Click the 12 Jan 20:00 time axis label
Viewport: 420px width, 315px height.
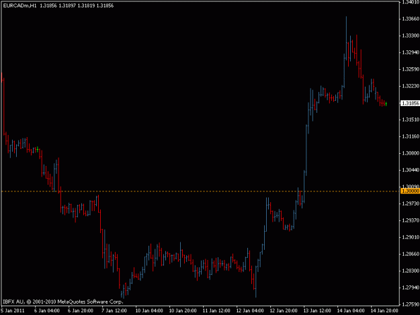point(284,311)
